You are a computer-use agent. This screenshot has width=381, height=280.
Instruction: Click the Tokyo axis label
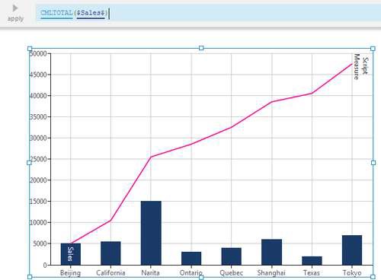tap(352, 273)
